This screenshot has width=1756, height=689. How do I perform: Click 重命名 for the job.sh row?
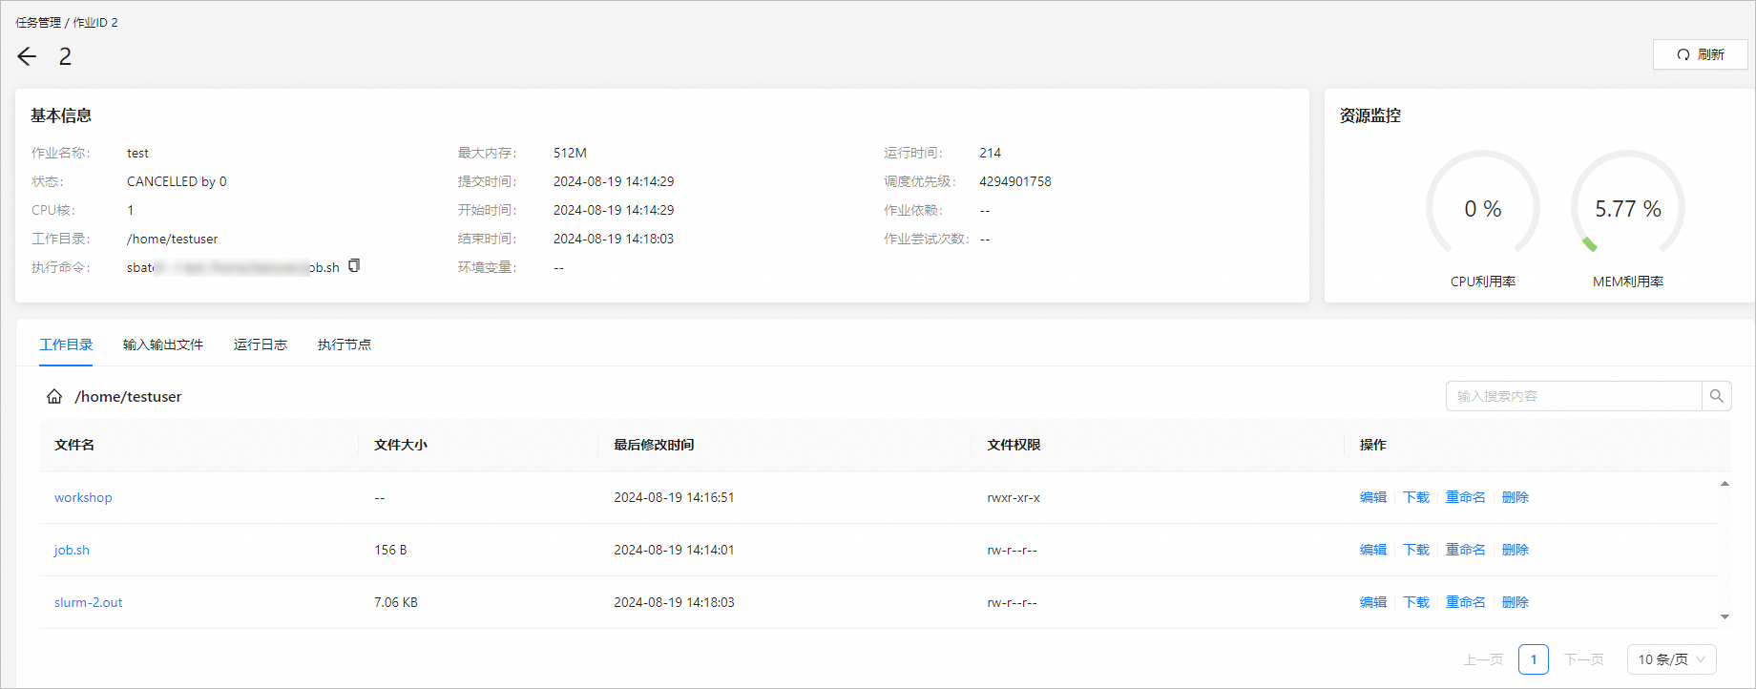point(1466,550)
